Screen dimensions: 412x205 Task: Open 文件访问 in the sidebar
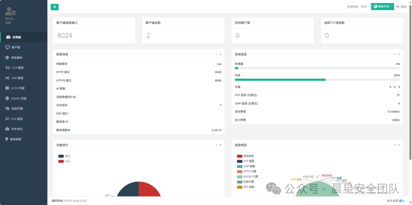pos(17,129)
